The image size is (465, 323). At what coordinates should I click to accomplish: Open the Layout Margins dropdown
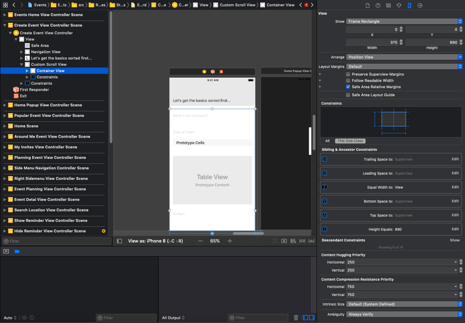[x=404, y=66]
